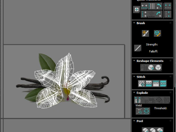Click the Strength: label
176x132 pixels.
click(x=152, y=44)
